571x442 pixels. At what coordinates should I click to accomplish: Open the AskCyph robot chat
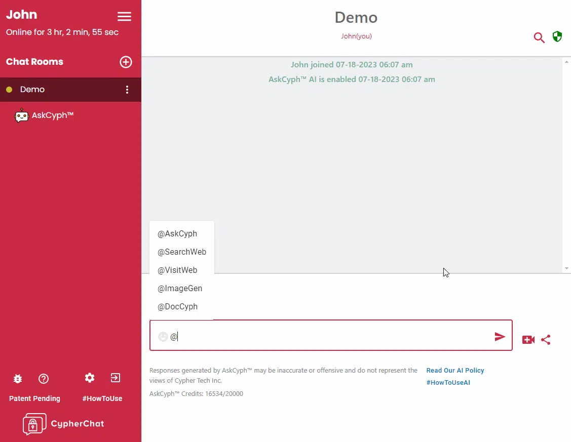(44, 115)
